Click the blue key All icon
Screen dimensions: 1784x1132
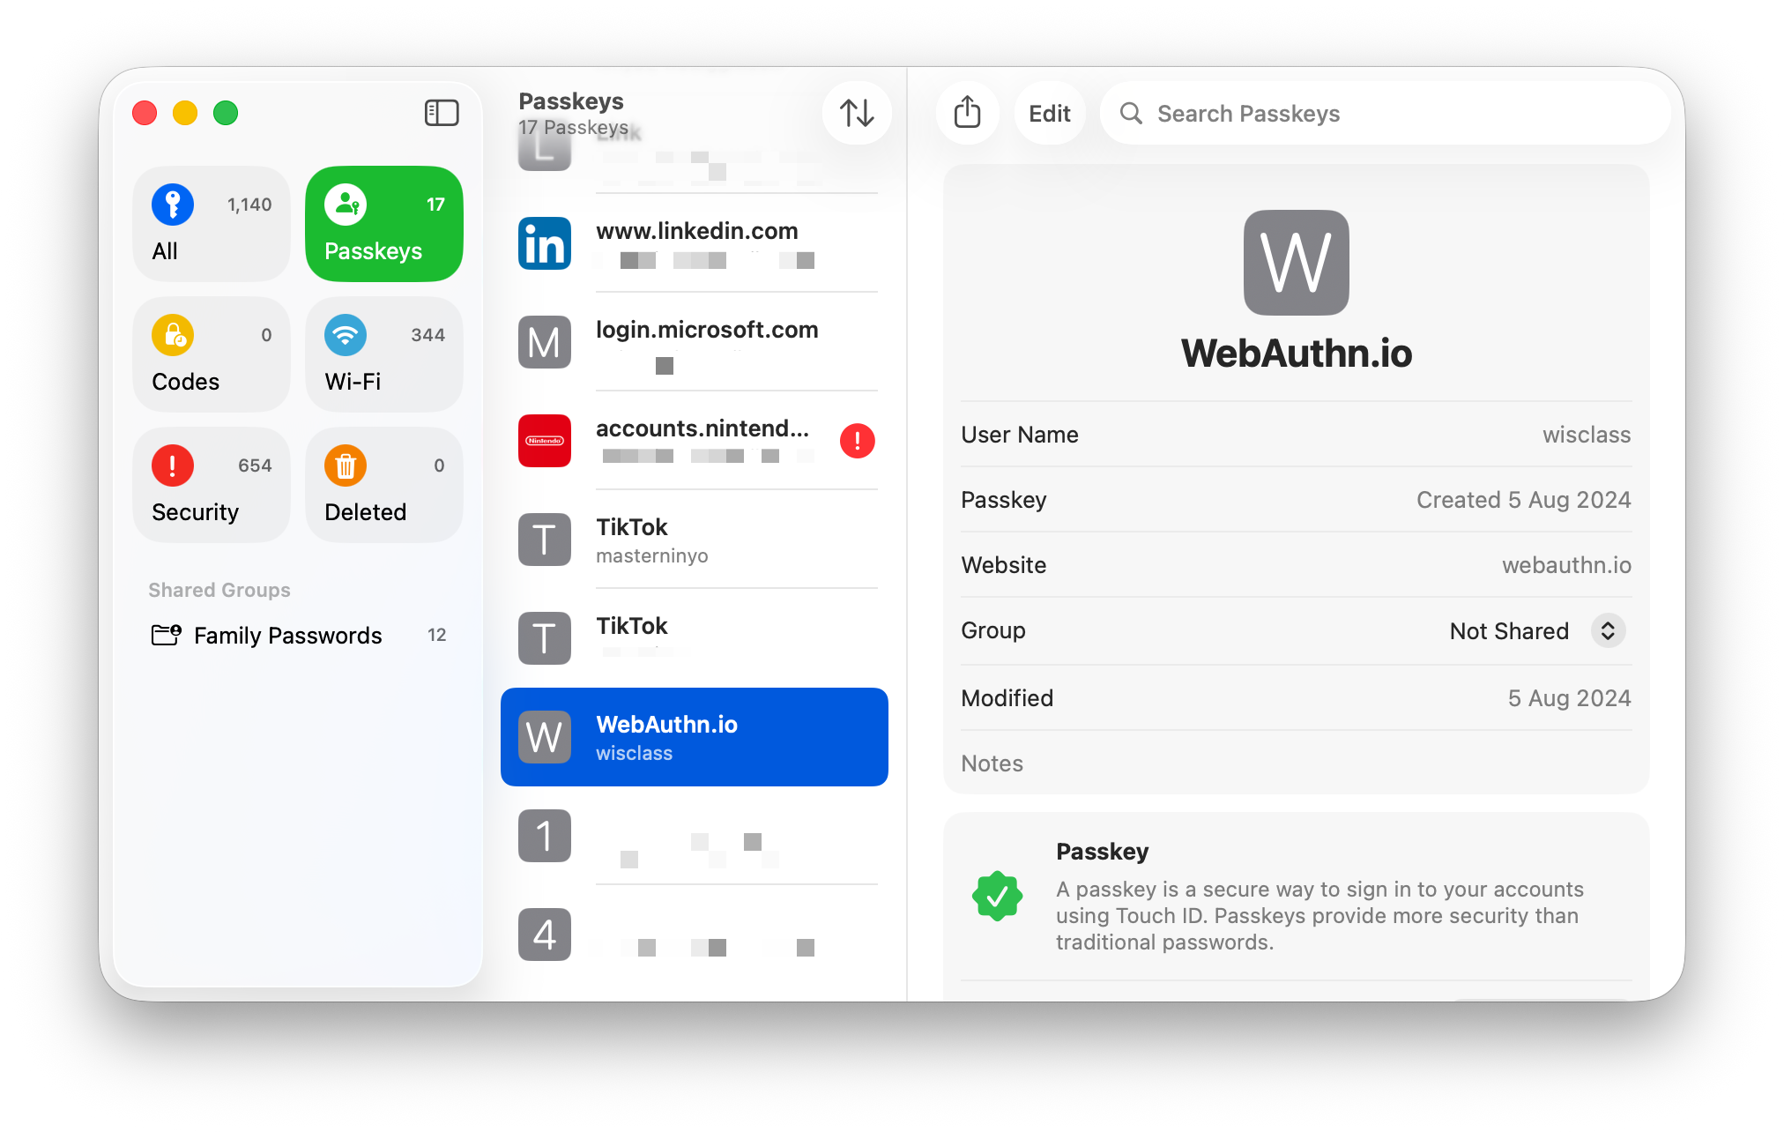(173, 205)
